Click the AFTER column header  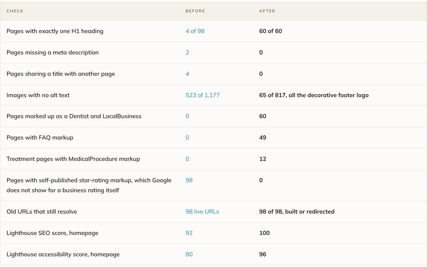tap(267, 11)
